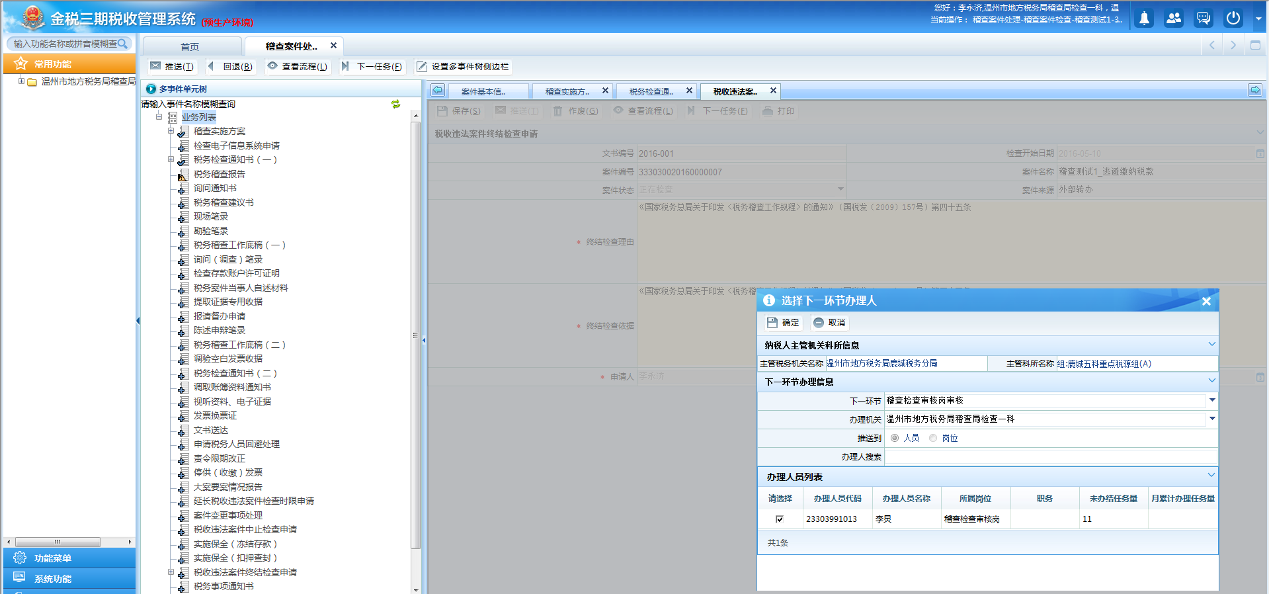Click the event tree vertical scrollbar
Viewport: 1269px width, 594px height.
click(x=415, y=334)
